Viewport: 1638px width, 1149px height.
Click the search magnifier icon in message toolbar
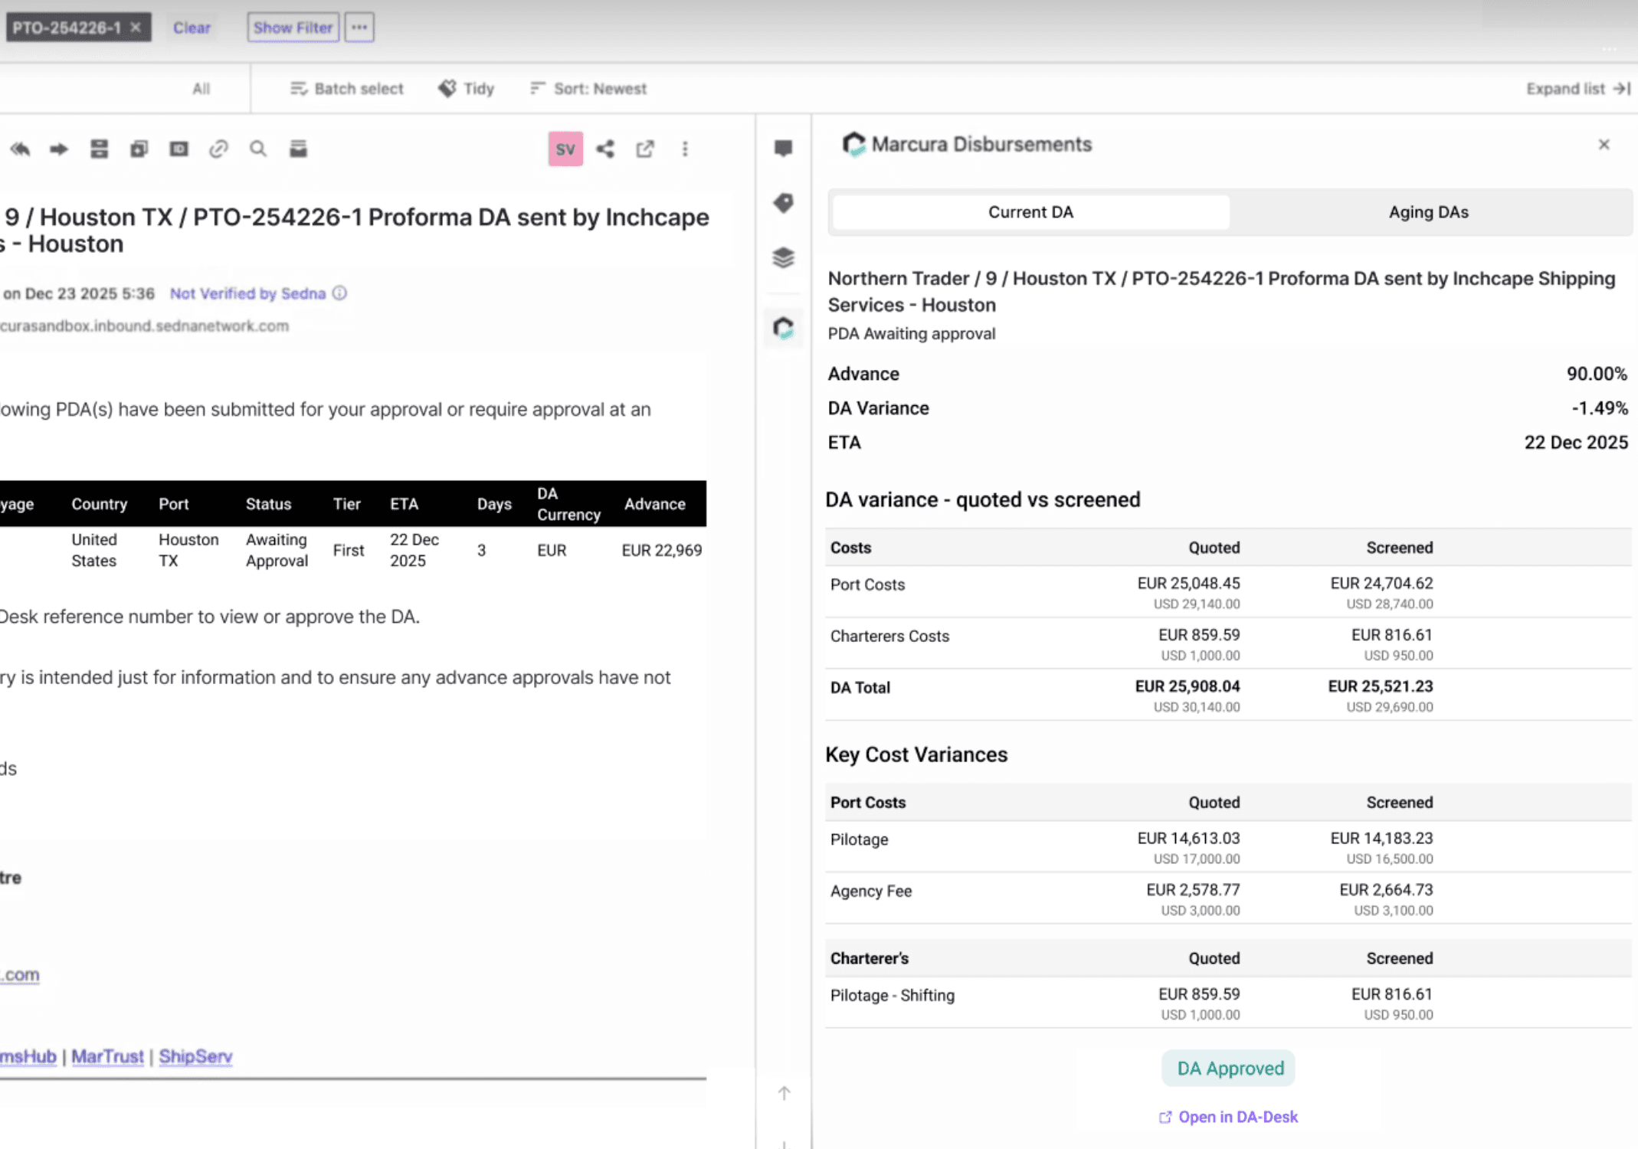pos(258,149)
